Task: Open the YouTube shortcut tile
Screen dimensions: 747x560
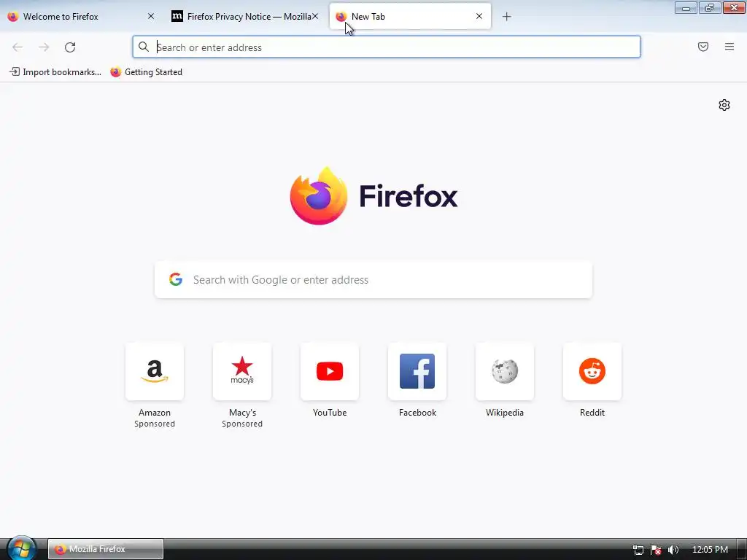Action: 330,371
